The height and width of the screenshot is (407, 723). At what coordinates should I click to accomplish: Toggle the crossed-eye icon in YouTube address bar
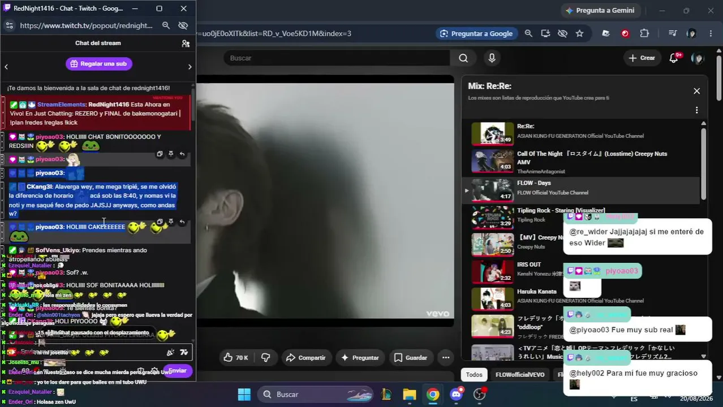point(562,33)
